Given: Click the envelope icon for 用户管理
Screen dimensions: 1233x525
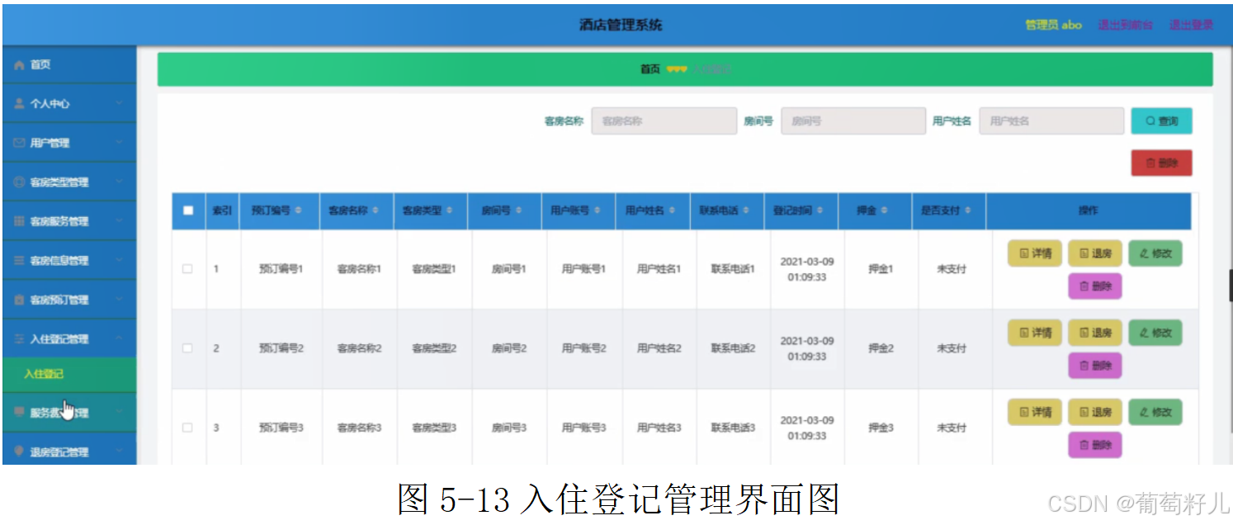Looking at the screenshot, I should (20, 142).
